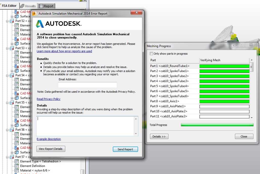
Task: Open View Report Details
Action: [x=51, y=149]
